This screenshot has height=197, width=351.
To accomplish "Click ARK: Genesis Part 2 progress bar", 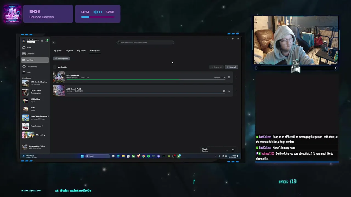I will tap(146, 93).
